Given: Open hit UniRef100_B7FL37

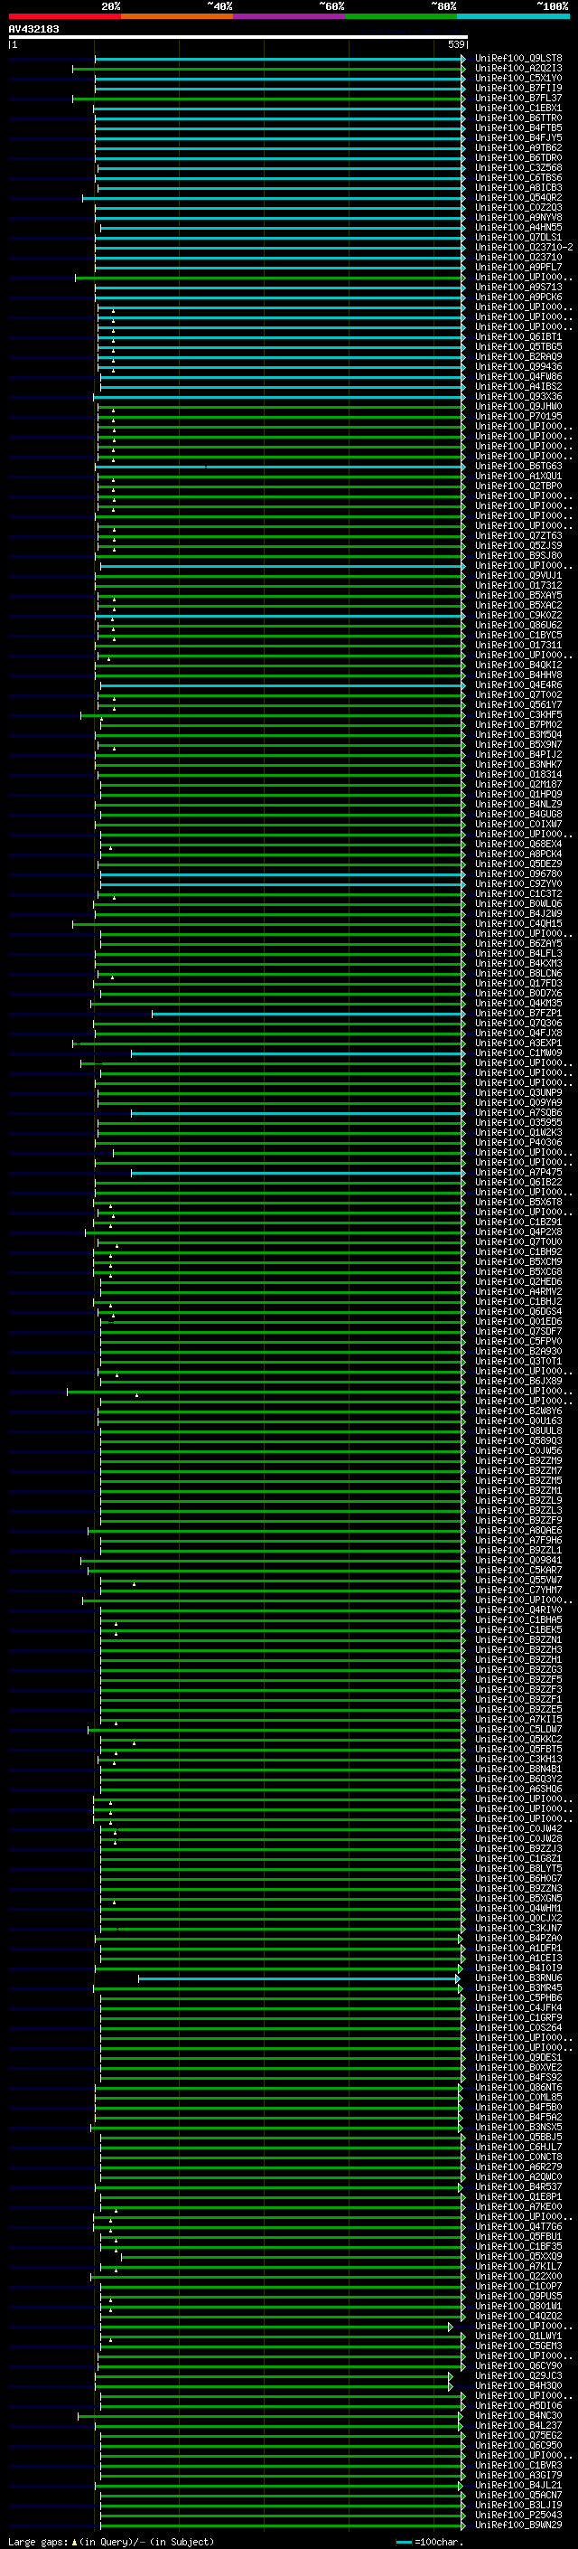Looking at the screenshot, I should click(x=517, y=98).
